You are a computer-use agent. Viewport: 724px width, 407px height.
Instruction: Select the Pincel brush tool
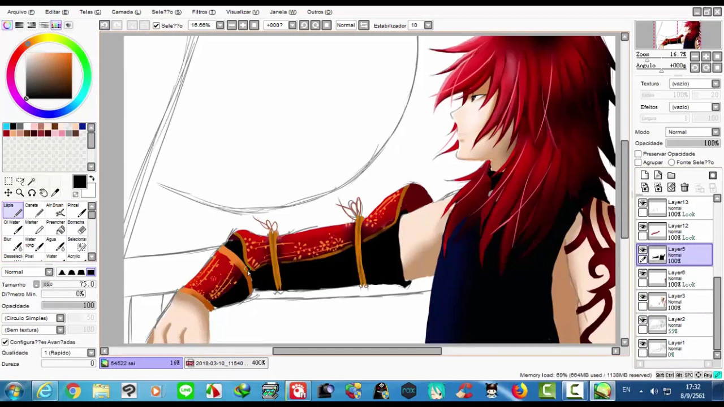[x=76, y=210]
